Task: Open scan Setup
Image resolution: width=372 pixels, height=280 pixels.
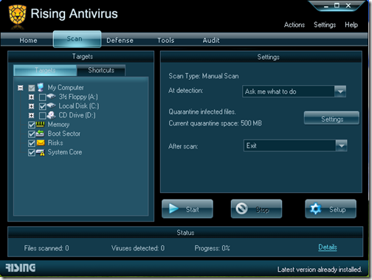Action: (x=331, y=209)
